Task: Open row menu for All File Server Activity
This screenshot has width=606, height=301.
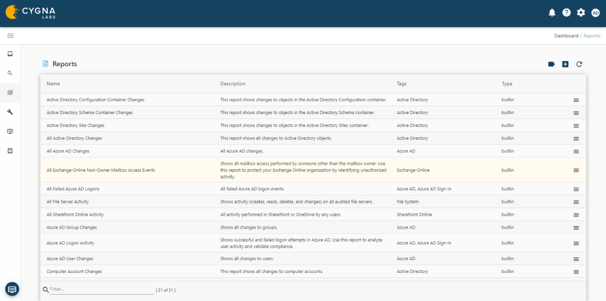Action: pyautogui.click(x=576, y=202)
